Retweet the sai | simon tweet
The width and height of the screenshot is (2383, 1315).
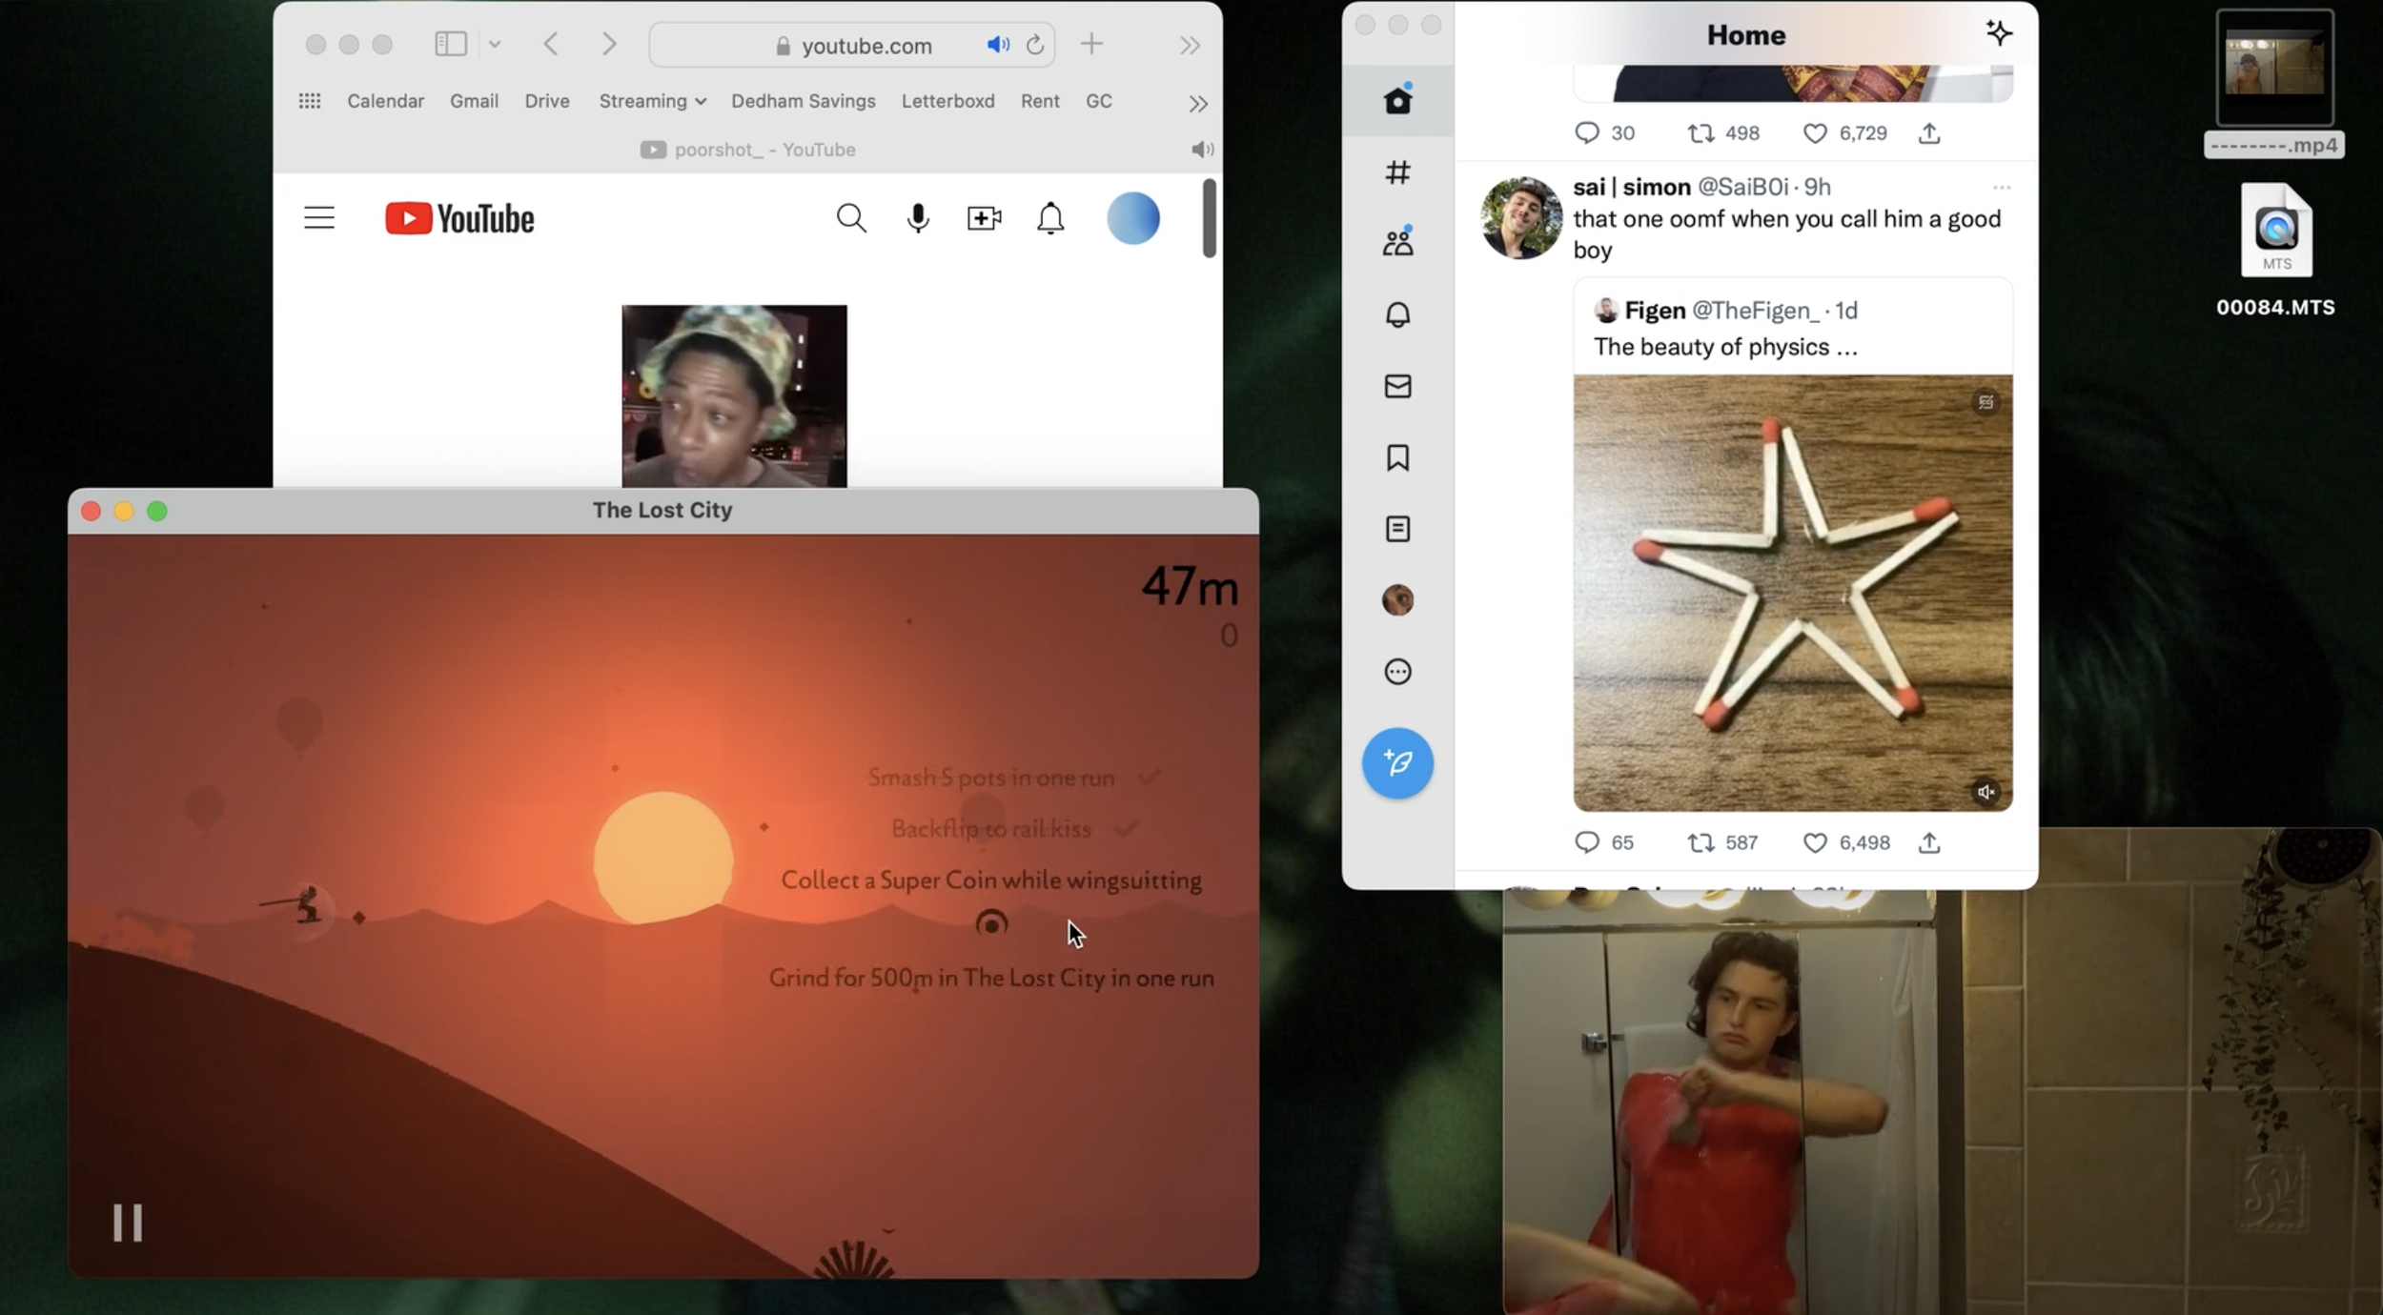pos(1701,842)
